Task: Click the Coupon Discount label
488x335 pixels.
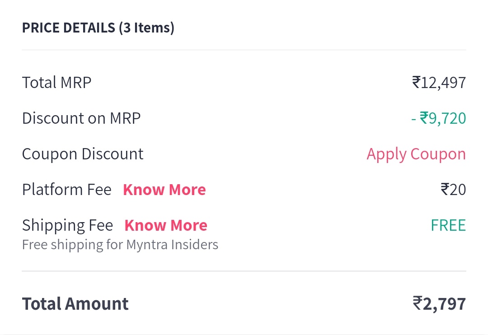Action: point(83,154)
